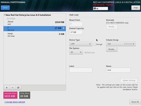Open Help

[136, 8]
